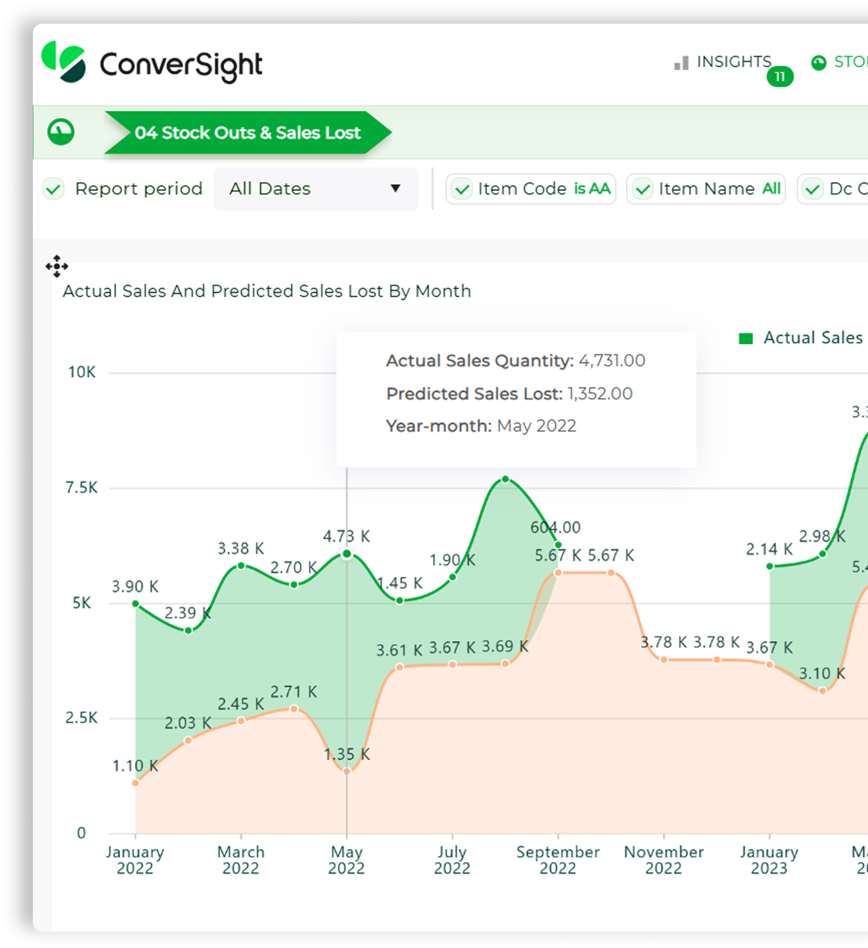Open the Insights bar chart icon
This screenshot has width=868, height=948.
681,63
